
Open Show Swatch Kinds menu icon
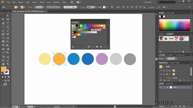tap(89, 47)
